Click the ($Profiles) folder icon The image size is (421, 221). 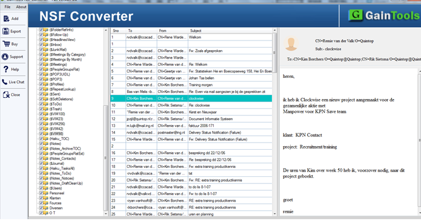coord(46,85)
